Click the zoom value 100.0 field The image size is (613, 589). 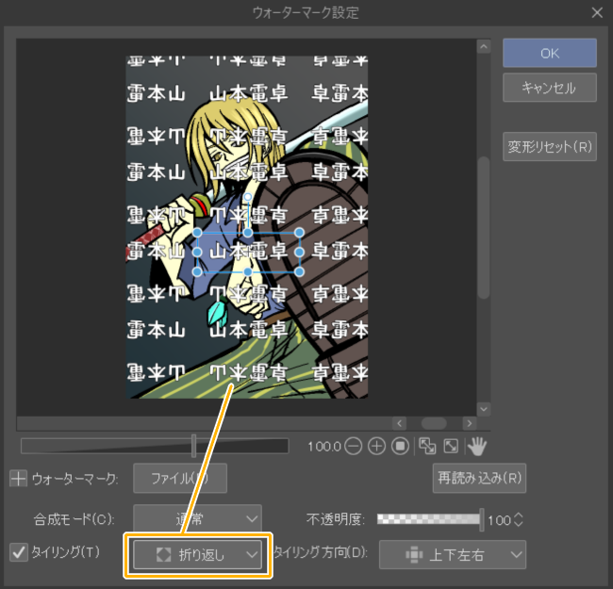pyautogui.click(x=324, y=447)
